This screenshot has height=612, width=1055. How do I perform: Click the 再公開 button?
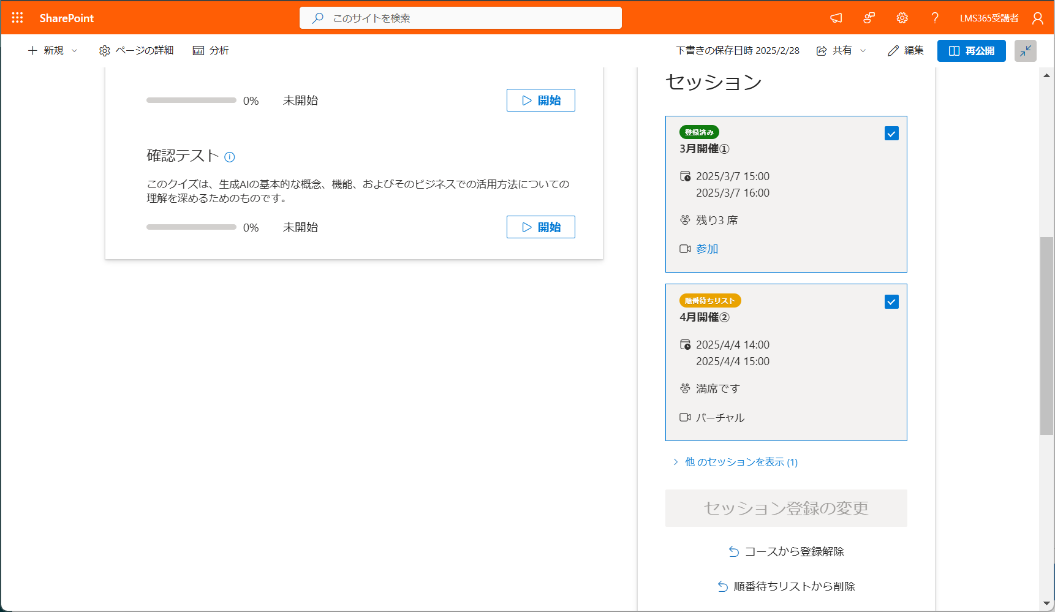point(972,51)
